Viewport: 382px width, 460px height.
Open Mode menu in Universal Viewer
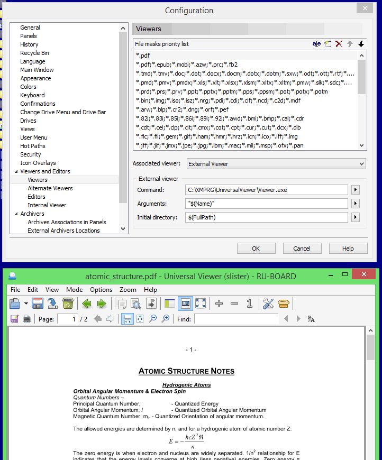tap(74, 290)
